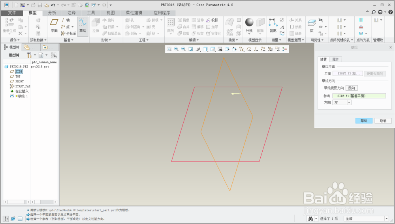Switch to the Tools (工具) ribbon tab
This screenshot has width=395, height=224.
pyautogui.click(x=91, y=13)
